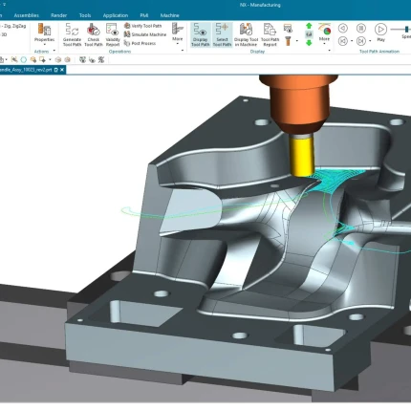411x411 pixels.
Task: Open the Render ribbon tab
Action: [x=58, y=15]
